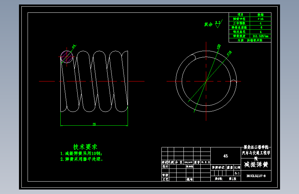Click the 阶段标记 label in title block
This screenshot has width=299, height=194.
[x=218, y=167]
